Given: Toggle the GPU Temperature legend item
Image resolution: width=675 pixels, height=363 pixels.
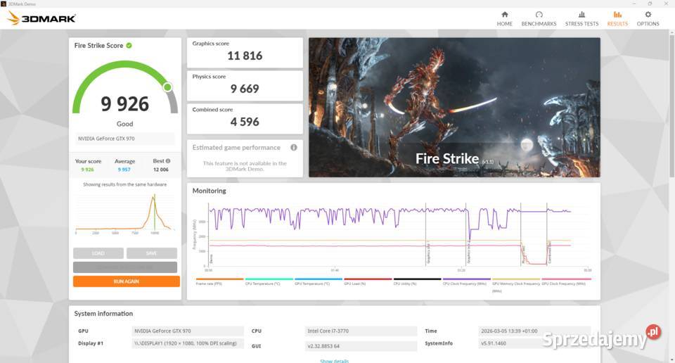Looking at the screenshot, I should (313, 283).
